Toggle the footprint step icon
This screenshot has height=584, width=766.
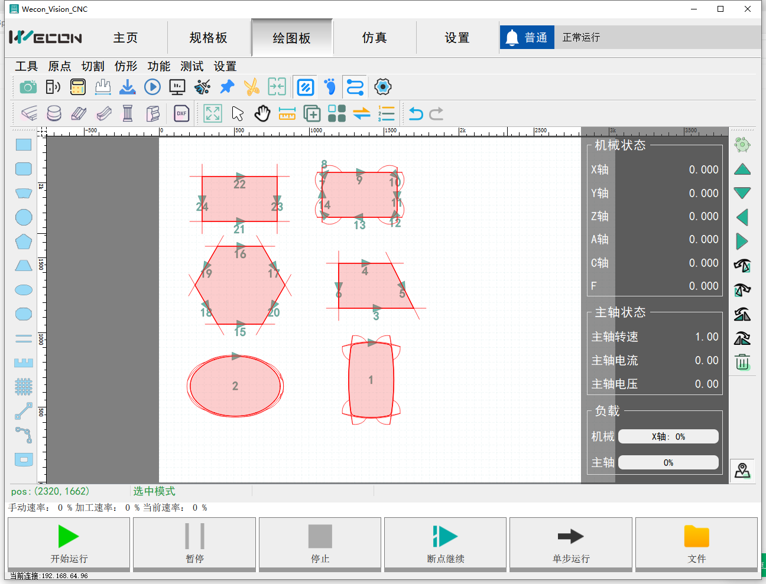coord(330,87)
